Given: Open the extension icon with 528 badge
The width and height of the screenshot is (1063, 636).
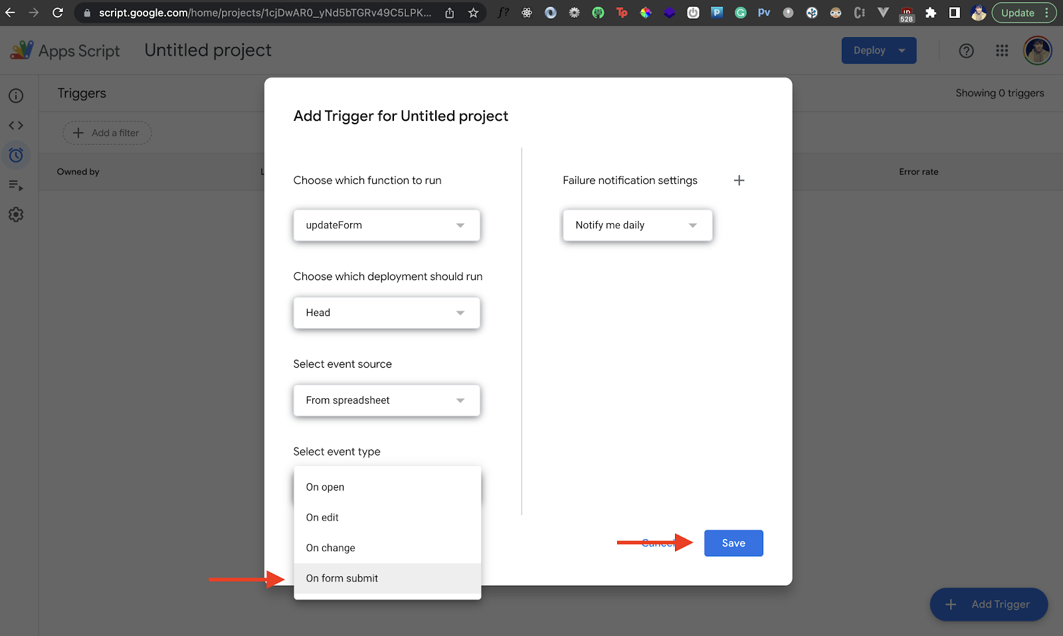Looking at the screenshot, I should point(907,13).
